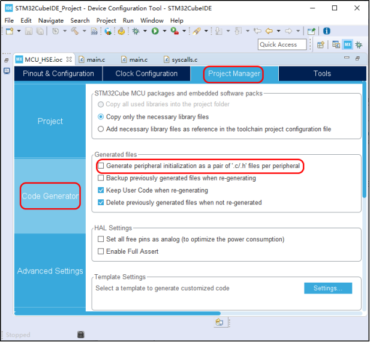Open the search wand dropdown arrow
The image size is (370, 342).
click(x=206, y=31)
